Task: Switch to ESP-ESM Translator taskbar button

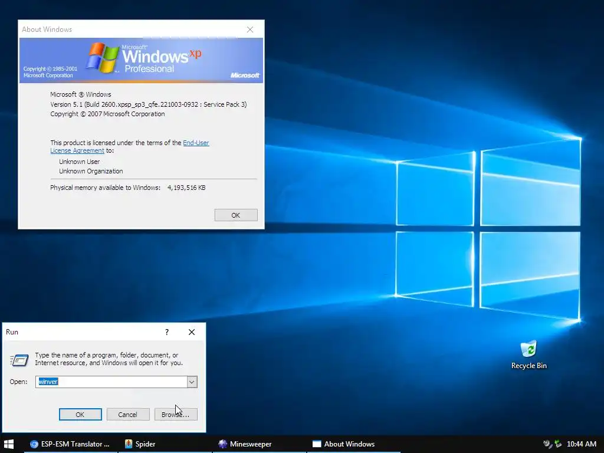Action: click(x=71, y=444)
